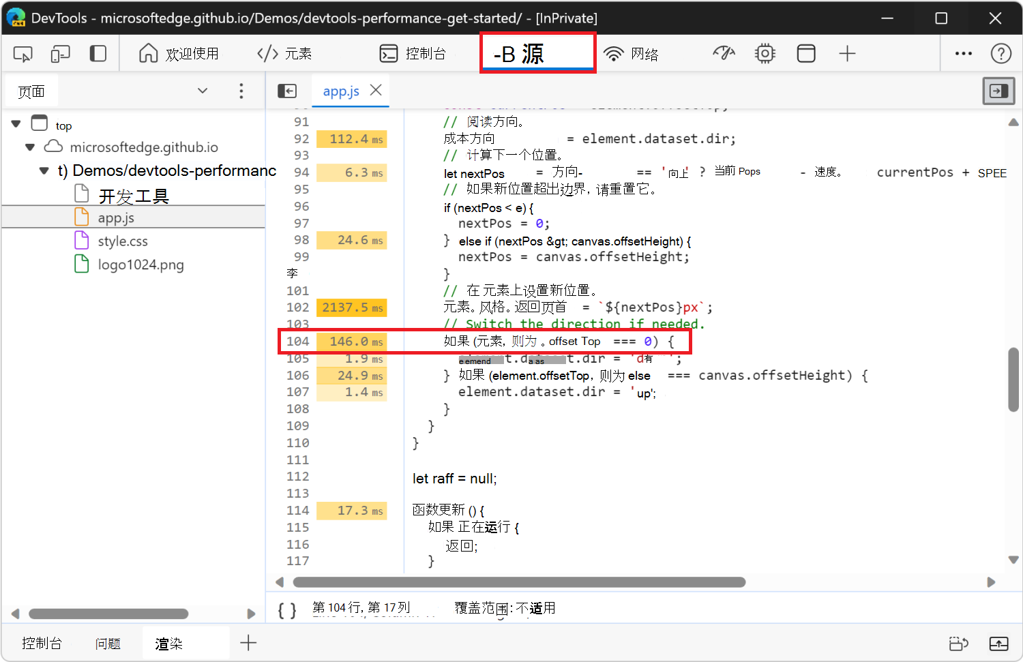
Task: Click line number 102 in gutter
Action: pyautogui.click(x=297, y=307)
